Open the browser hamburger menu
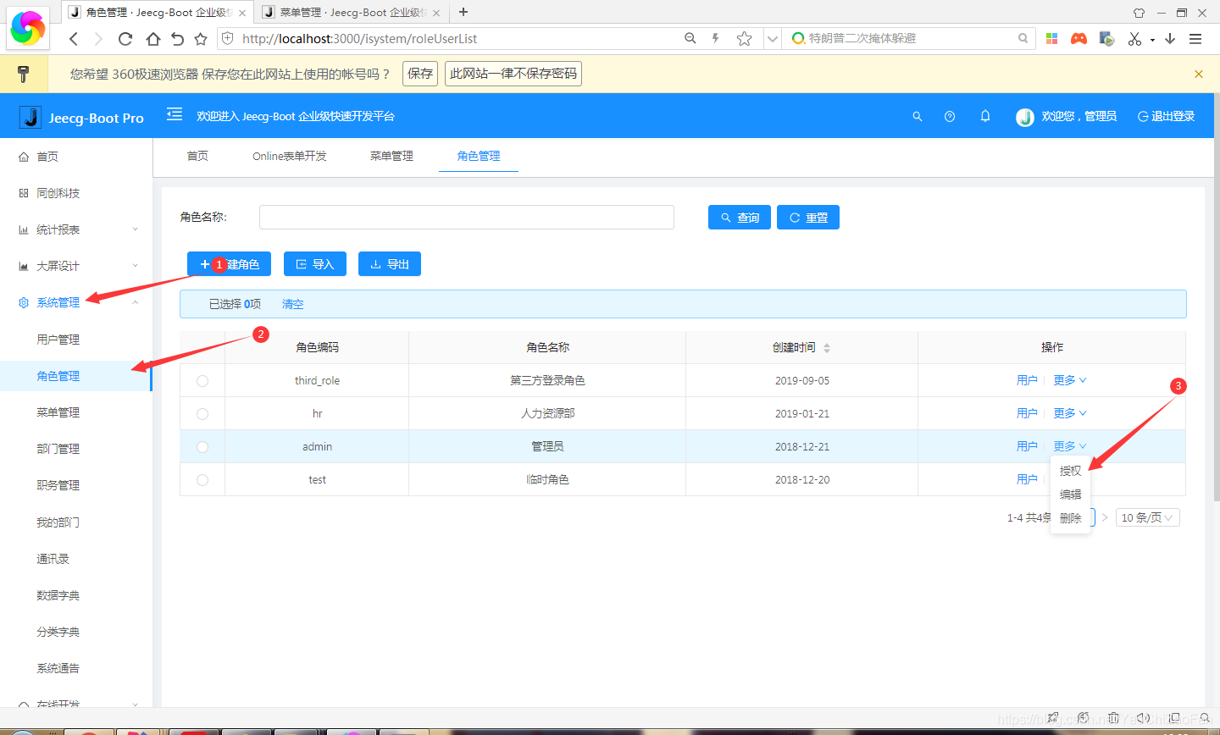Viewport: 1220px width, 735px height. (x=1195, y=39)
